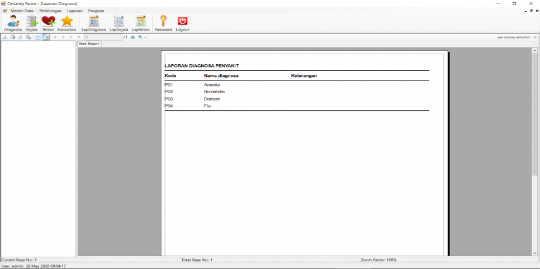Image resolution: width=540 pixels, height=269 pixels.
Task: Go to last page arrow
Action: click(x=79, y=37)
